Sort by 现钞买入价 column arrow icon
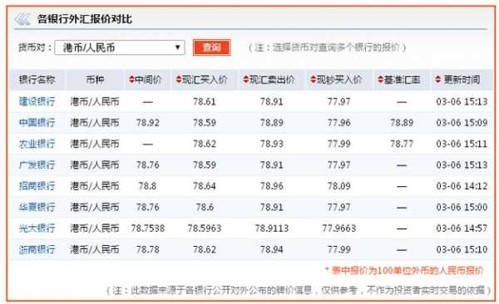Image resolution: width=499 pixels, height=304 pixels. tap(314, 80)
